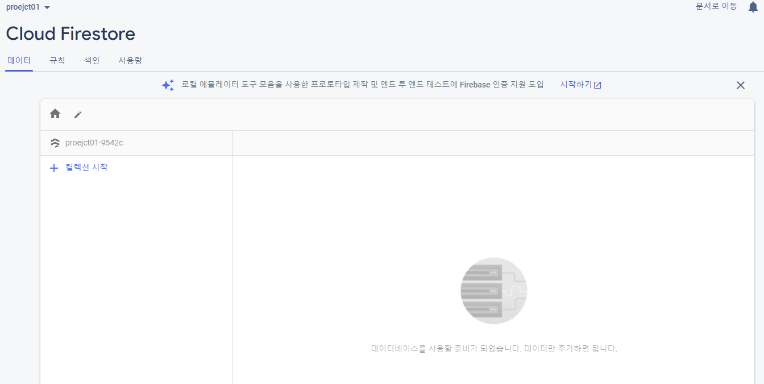Click the external link icon after 시작하기
764x384 pixels.
pyautogui.click(x=597, y=85)
